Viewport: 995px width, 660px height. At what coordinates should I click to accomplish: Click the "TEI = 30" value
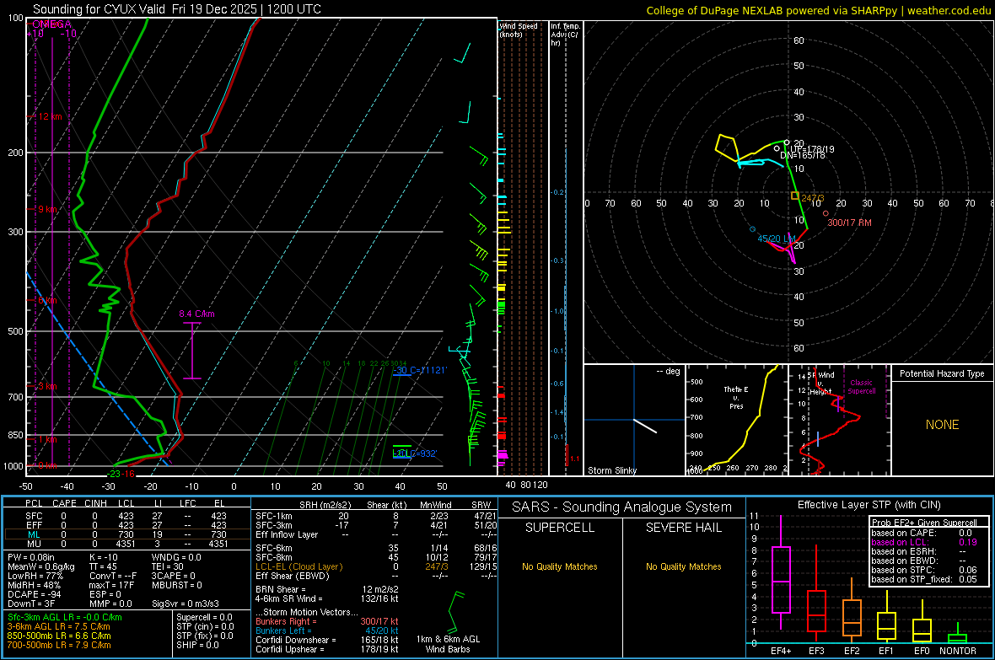[168, 566]
